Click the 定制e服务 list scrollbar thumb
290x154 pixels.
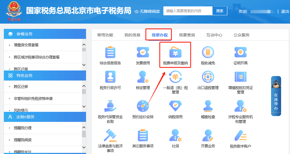tap(84, 134)
